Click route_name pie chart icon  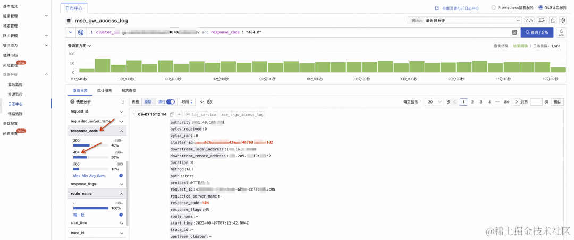pos(121,215)
